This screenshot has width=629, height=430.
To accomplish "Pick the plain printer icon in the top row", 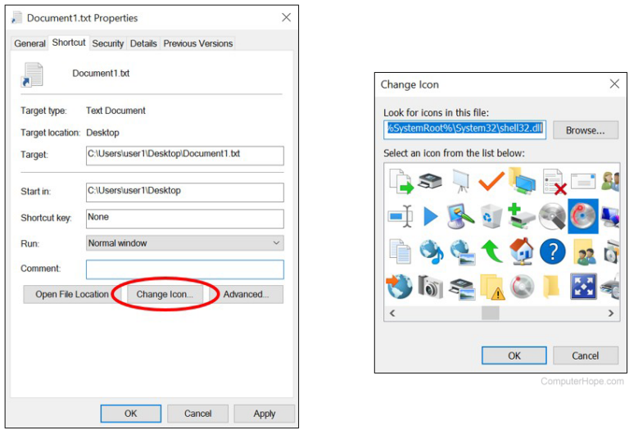I will (430, 181).
